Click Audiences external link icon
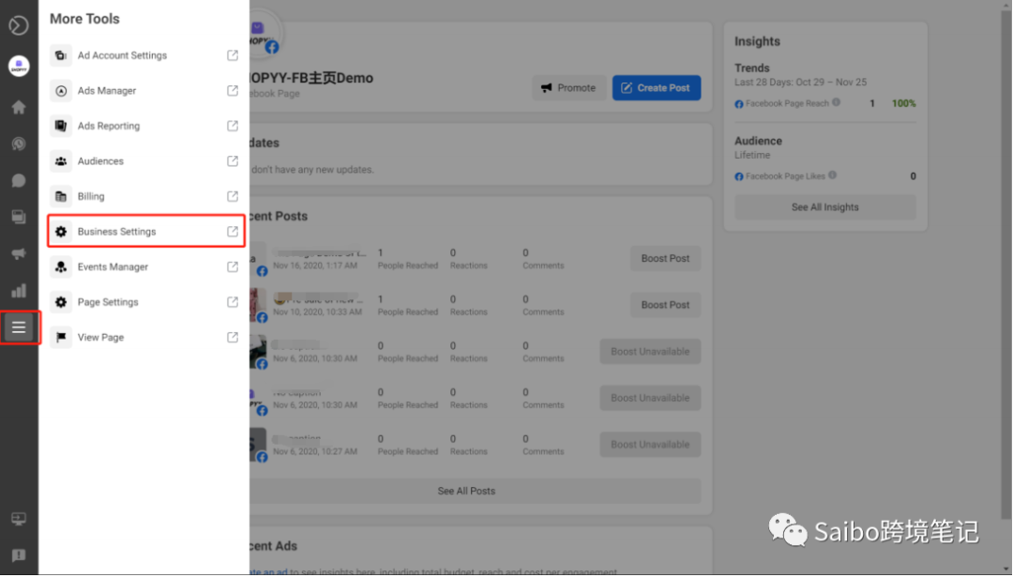 pyautogui.click(x=233, y=160)
